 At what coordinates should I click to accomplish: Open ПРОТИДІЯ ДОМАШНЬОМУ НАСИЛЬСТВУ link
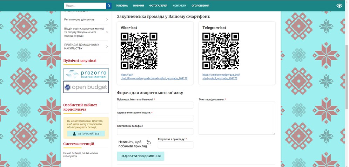(82, 47)
